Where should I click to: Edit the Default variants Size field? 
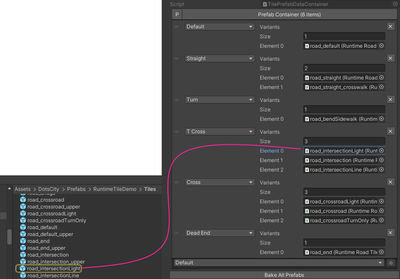tap(344, 36)
